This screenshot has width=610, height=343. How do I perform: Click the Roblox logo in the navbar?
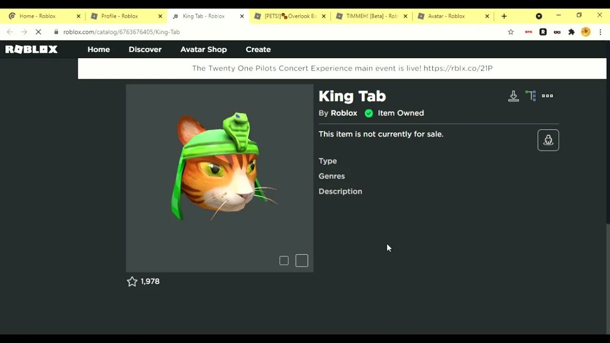[x=31, y=49]
